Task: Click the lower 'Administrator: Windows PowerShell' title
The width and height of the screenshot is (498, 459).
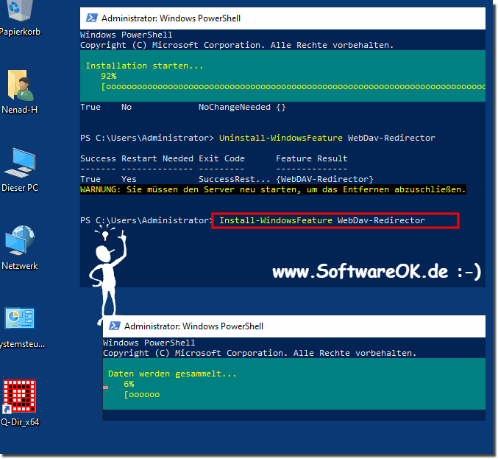Action: (x=193, y=326)
